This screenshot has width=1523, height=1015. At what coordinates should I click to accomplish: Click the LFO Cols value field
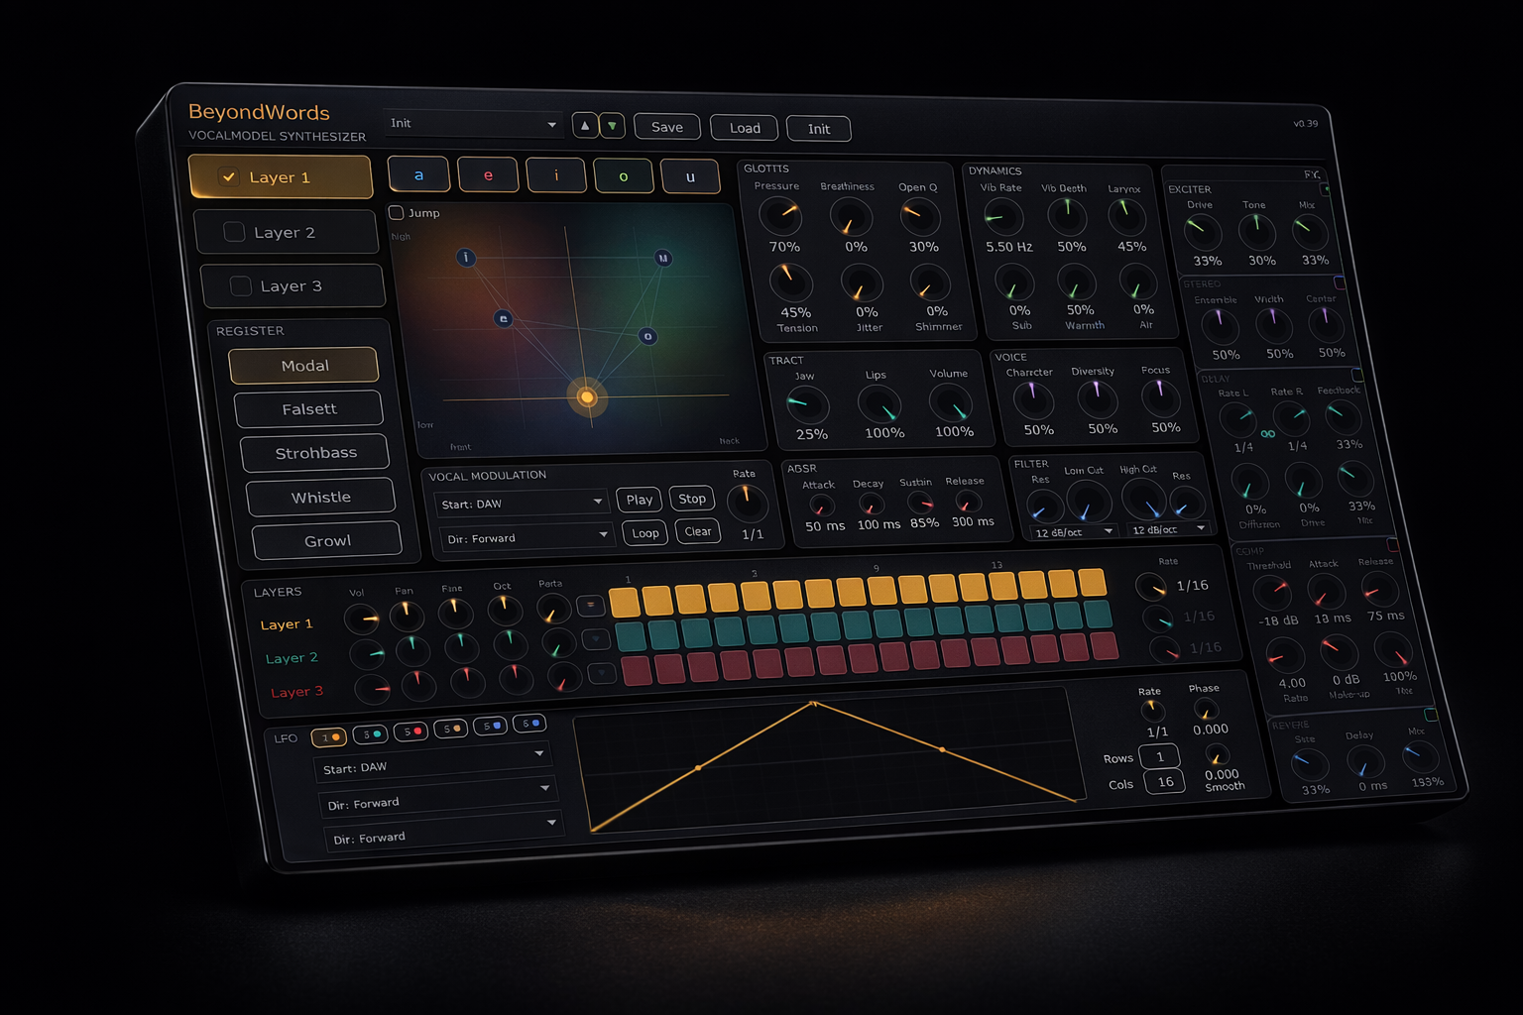coord(1165,782)
